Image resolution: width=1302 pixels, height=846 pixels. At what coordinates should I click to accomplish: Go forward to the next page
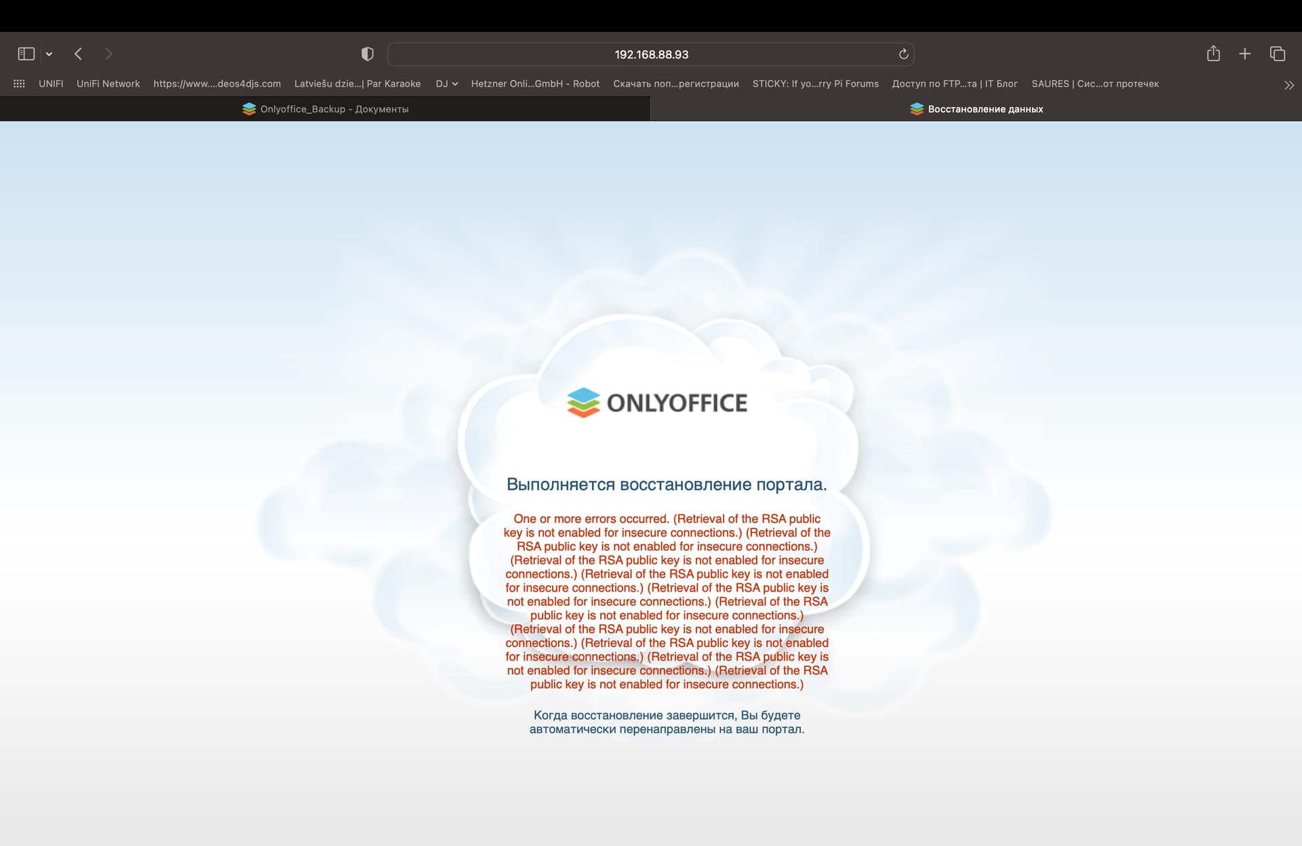108,54
